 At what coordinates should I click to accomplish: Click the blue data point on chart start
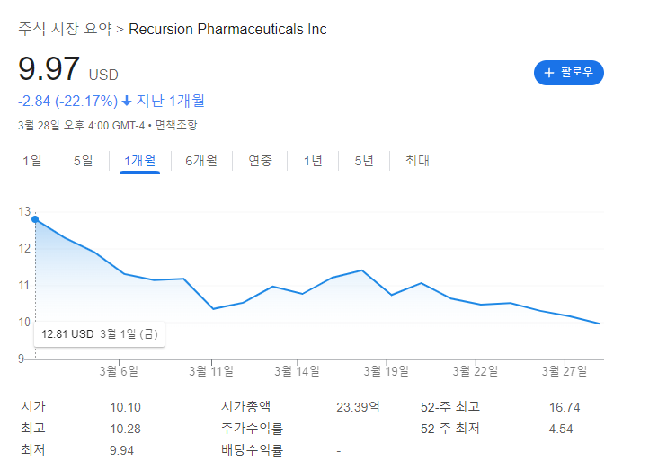click(x=35, y=219)
